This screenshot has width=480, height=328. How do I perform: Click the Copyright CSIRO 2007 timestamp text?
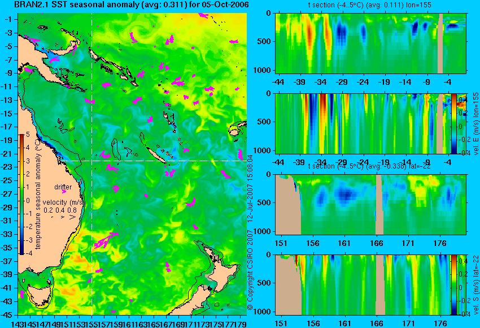click(x=250, y=231)
